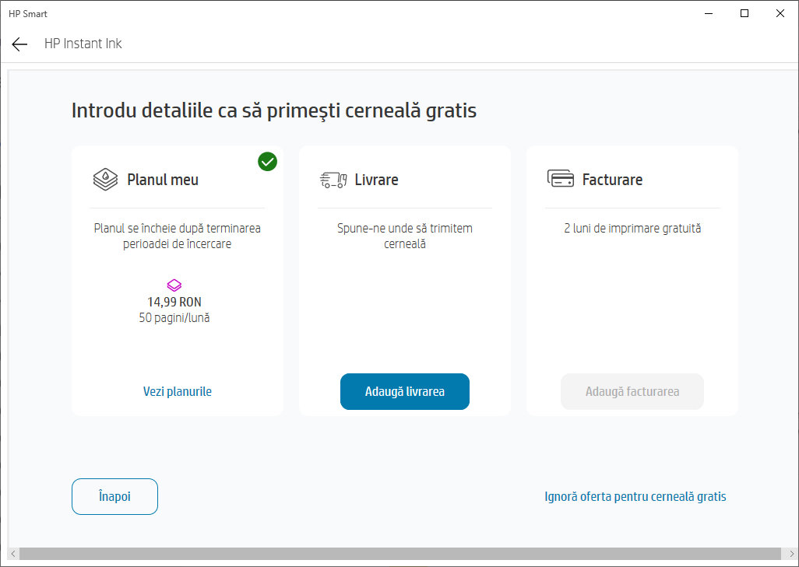Click the green checkmark on Planul meu
The width and height of the screenshot is (799, 567).
tap(268, 162)
